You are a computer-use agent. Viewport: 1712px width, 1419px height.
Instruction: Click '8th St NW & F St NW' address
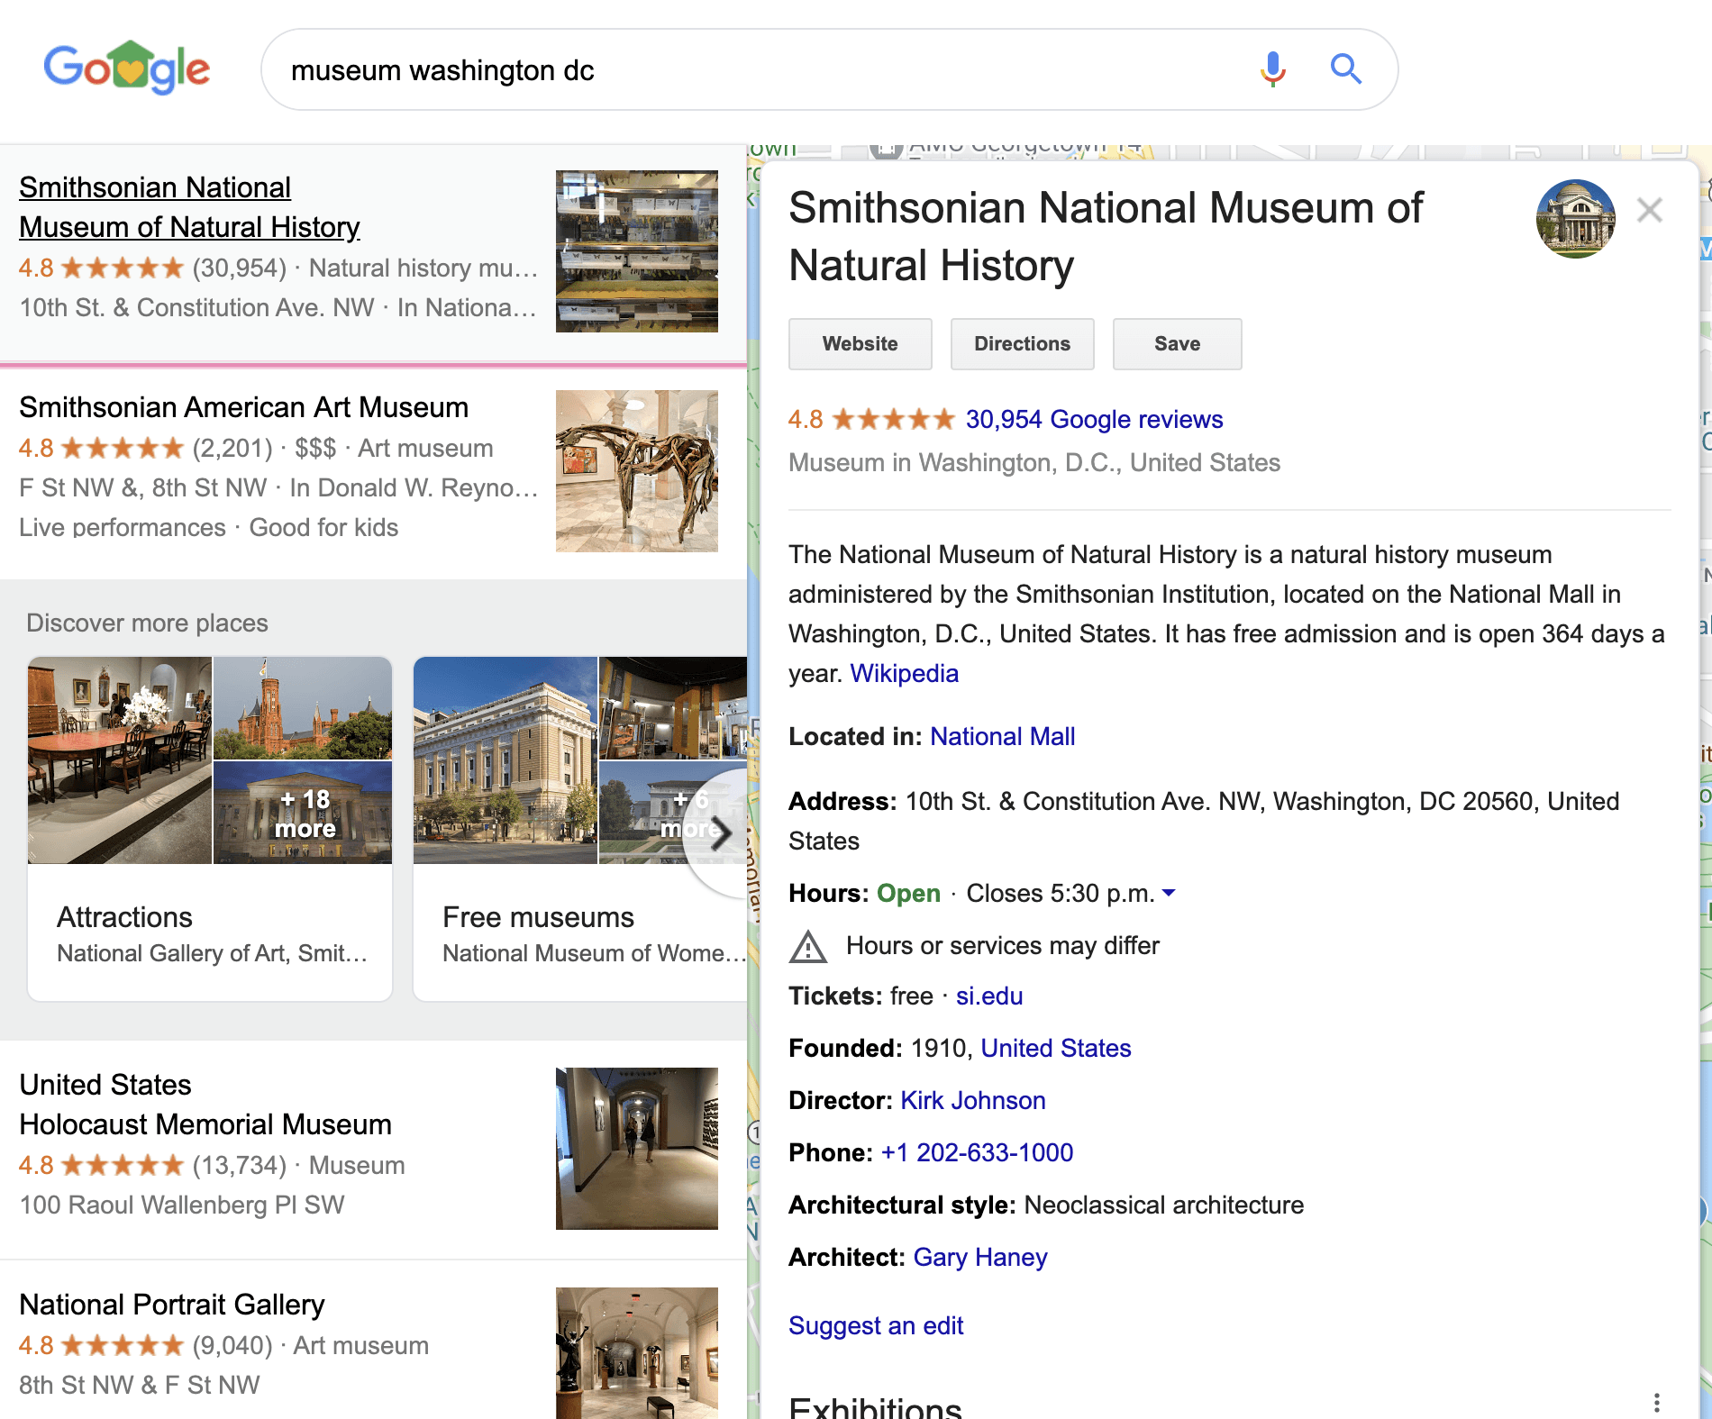139,1386
